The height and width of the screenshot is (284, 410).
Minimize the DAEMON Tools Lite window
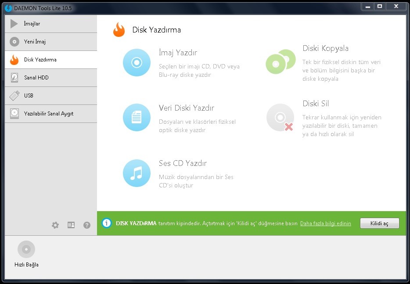tap(368, 7)
